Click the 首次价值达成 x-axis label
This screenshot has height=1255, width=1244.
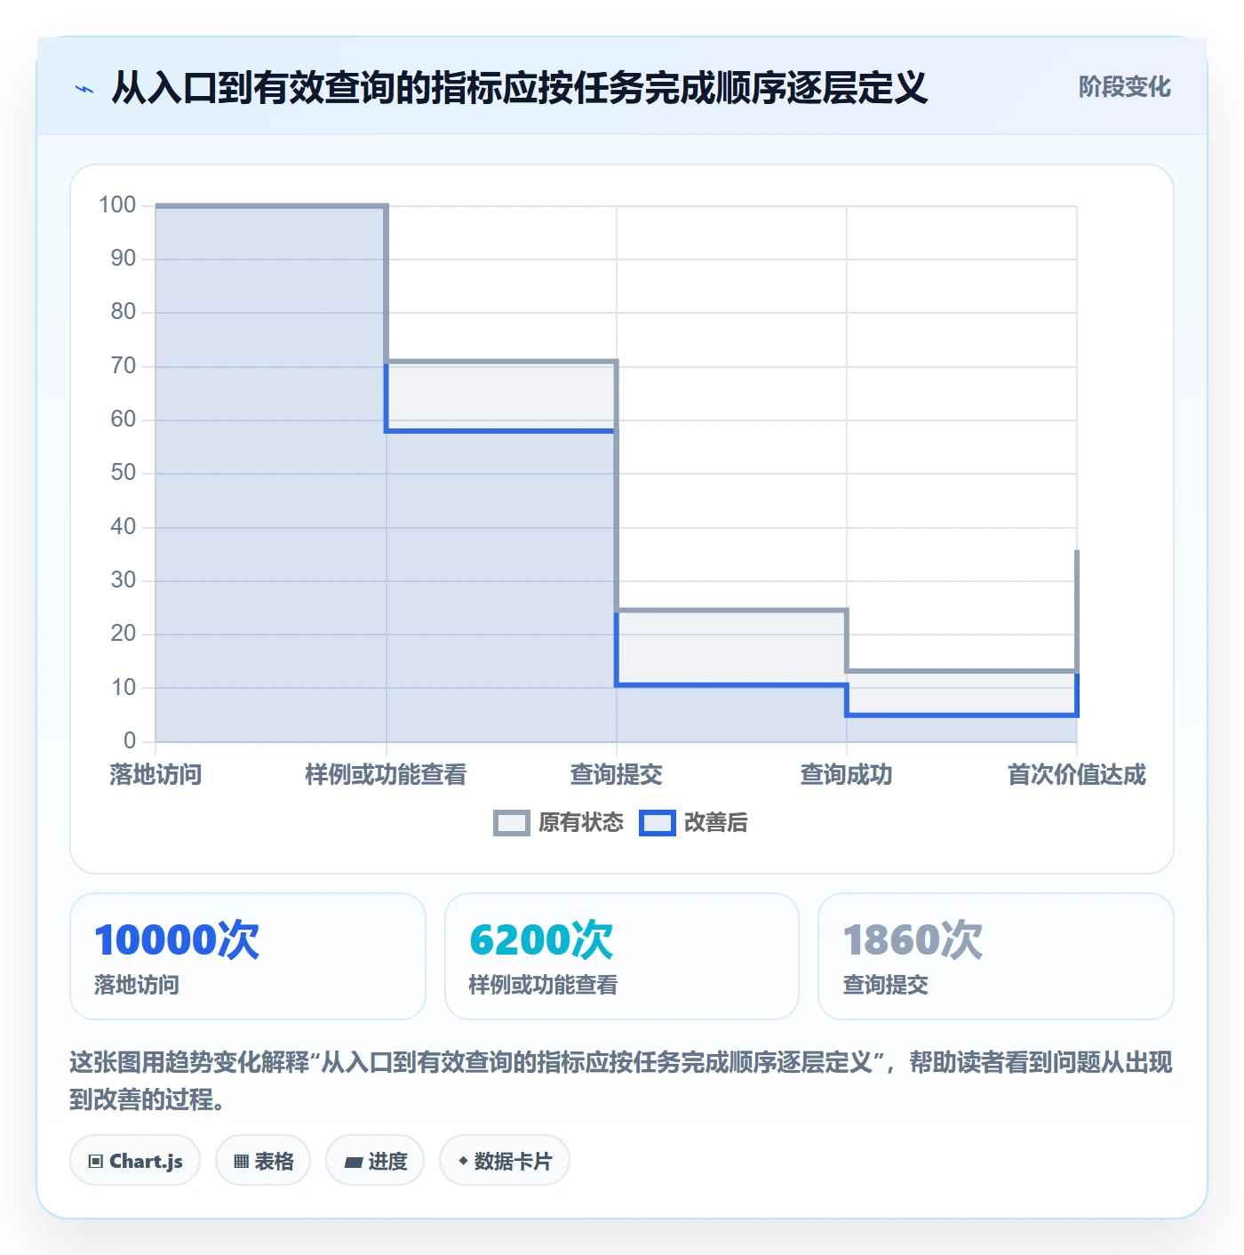click(x=1077, y=774)
